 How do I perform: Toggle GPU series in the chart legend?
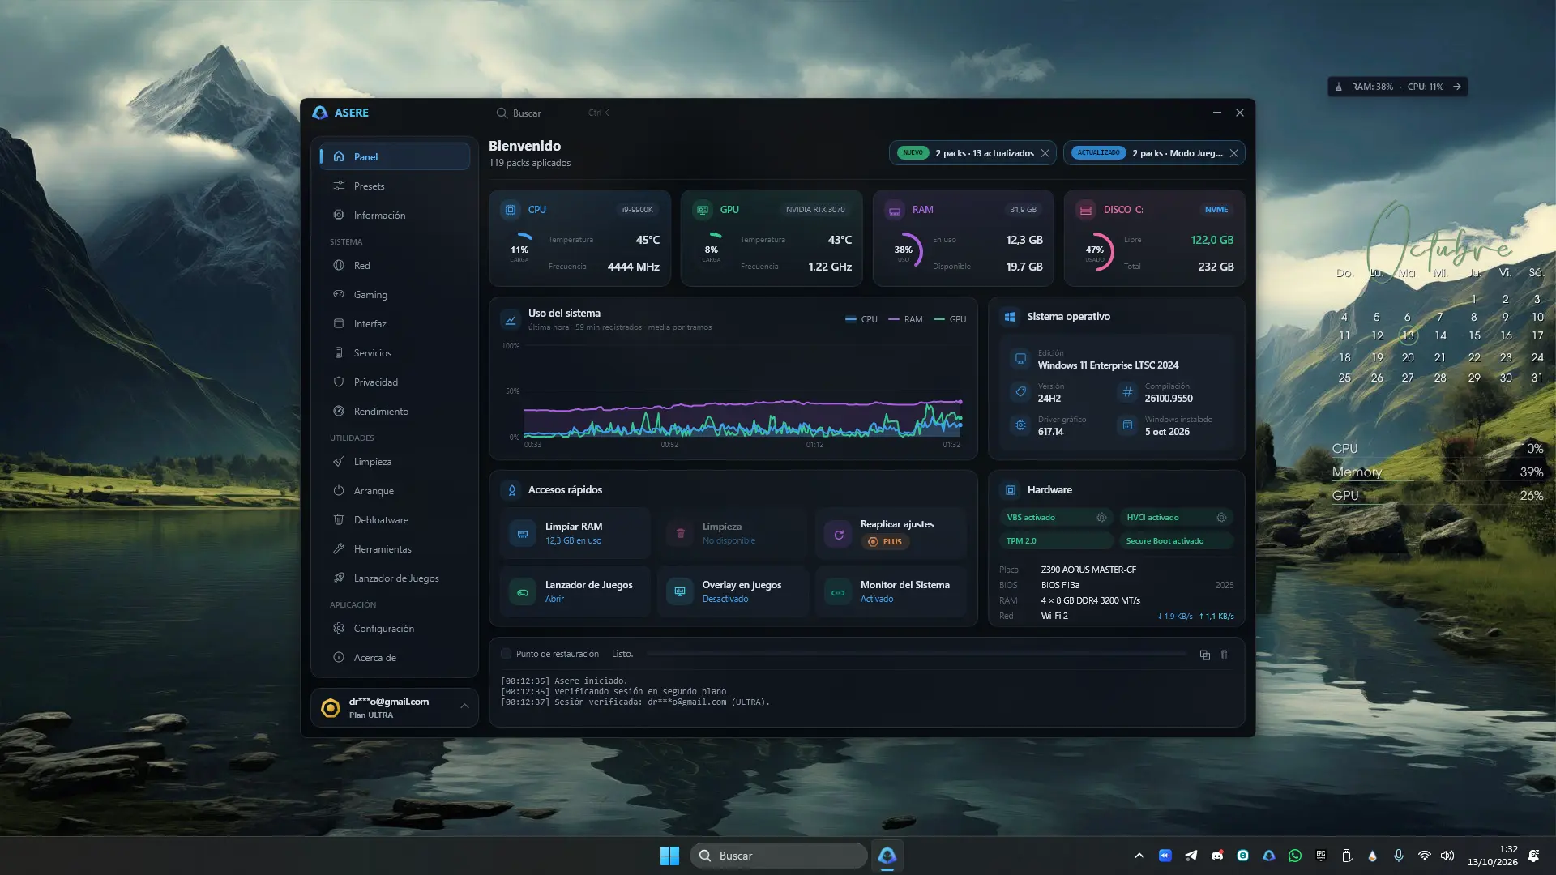pyautogui.click(x=950, y=319)
